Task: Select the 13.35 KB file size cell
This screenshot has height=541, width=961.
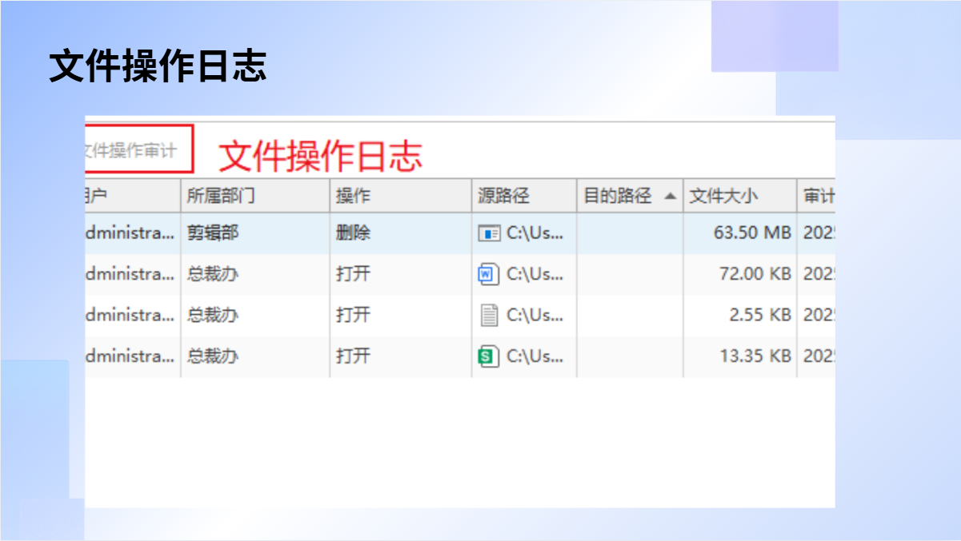Action: click(x=755, y=356)
